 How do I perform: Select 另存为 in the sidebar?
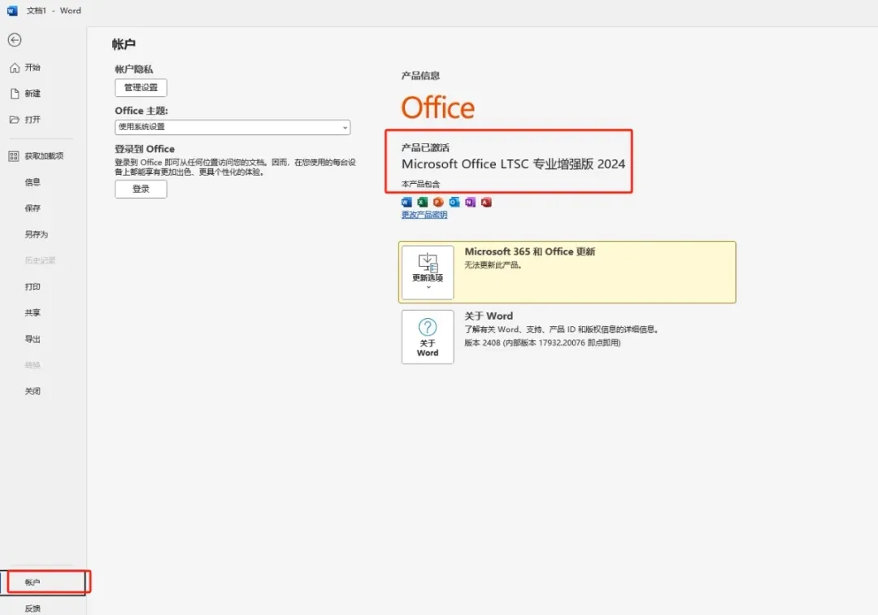(37, 234)
